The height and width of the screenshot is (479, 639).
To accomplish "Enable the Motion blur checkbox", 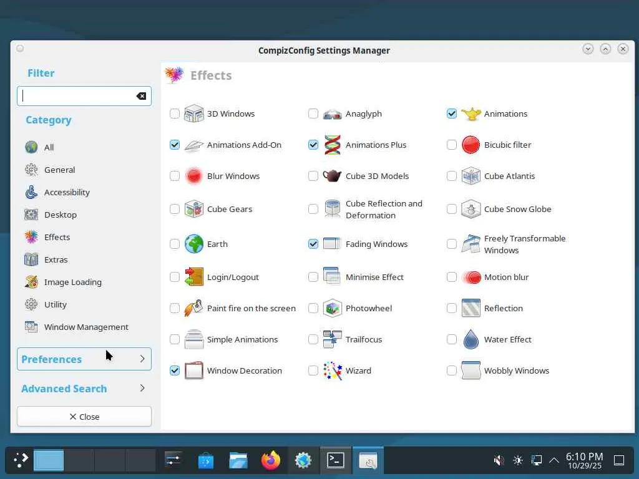I will pos(452,277).
